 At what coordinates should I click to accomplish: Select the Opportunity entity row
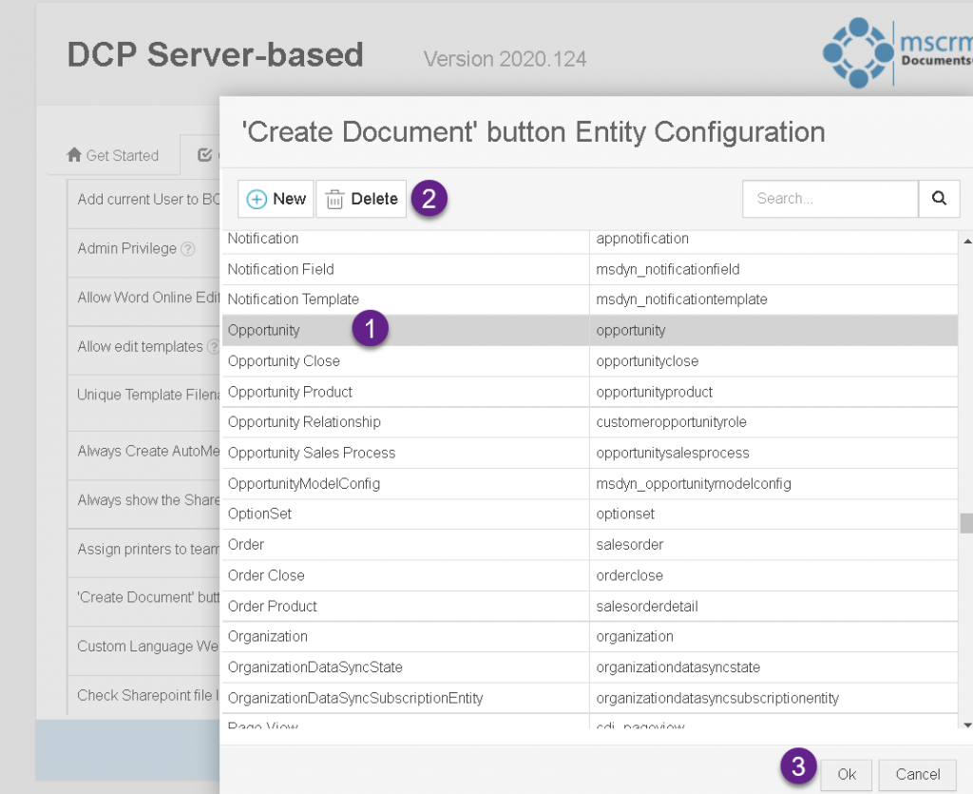coord(276,330)
